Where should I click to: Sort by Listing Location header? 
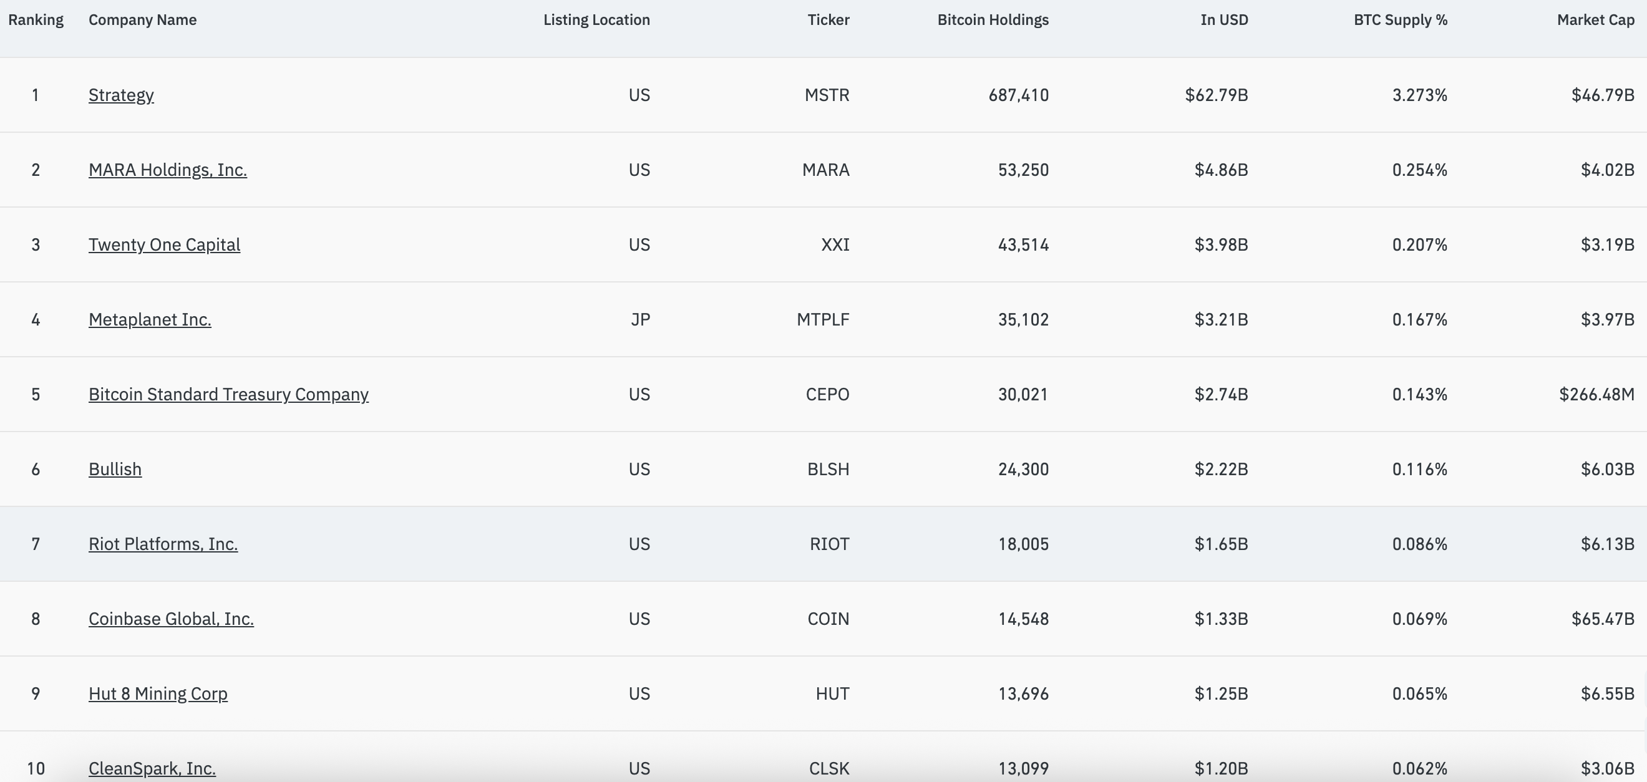(596, 20)
